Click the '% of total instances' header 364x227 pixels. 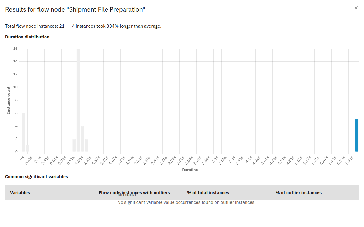pos(208,193)
